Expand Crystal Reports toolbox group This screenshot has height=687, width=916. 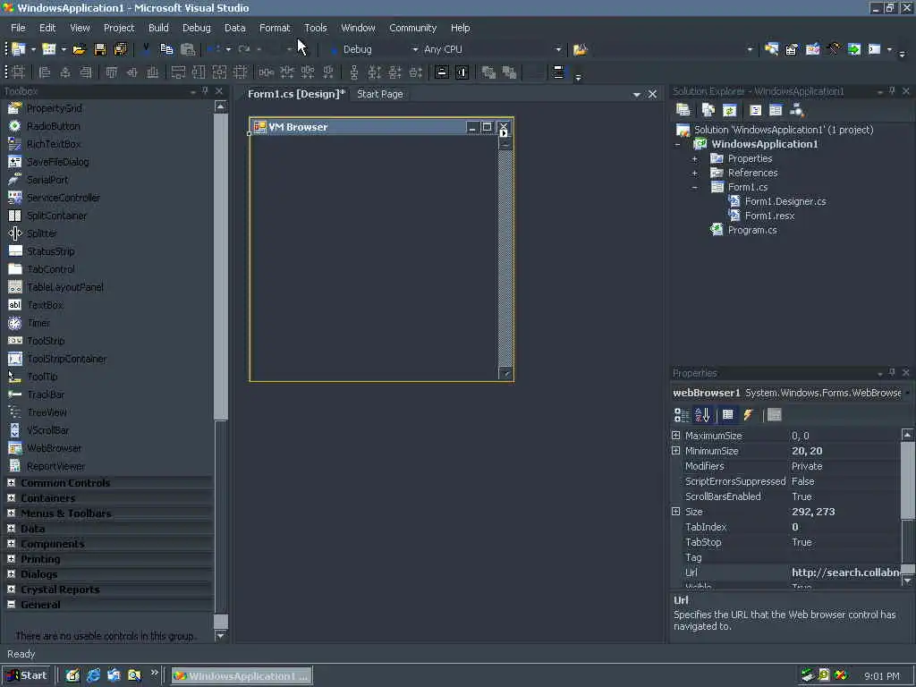coord(11,589)
